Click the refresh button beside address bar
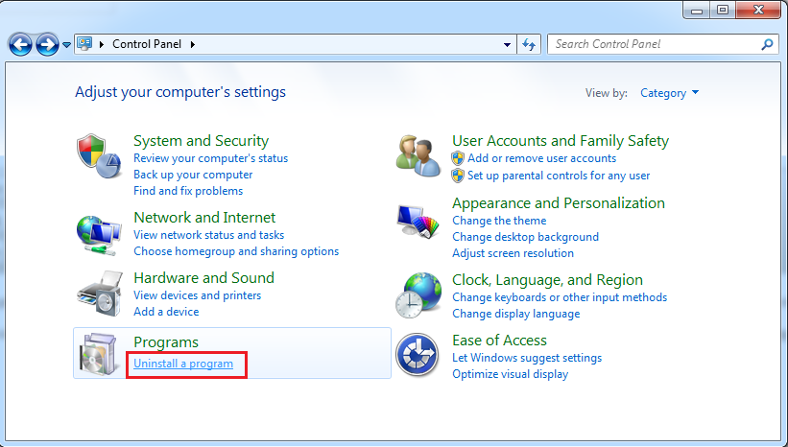788x447 pixels. pos(529,44)
